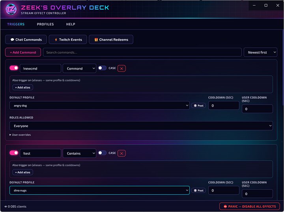This screenshot has height=212, width=284.
Task: Click the Cooldown field for !test
Action: click(224, 190)
